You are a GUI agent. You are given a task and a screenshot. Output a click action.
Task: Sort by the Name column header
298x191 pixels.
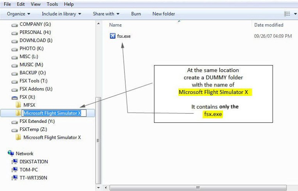tap(115, 25)
